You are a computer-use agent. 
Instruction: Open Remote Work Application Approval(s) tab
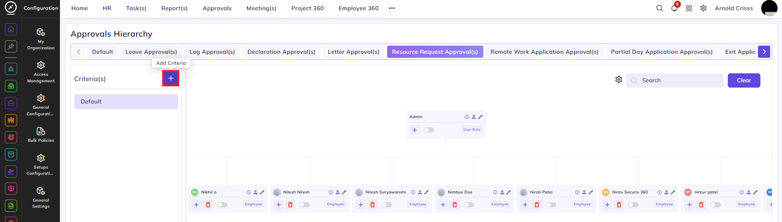coord(544,52)
